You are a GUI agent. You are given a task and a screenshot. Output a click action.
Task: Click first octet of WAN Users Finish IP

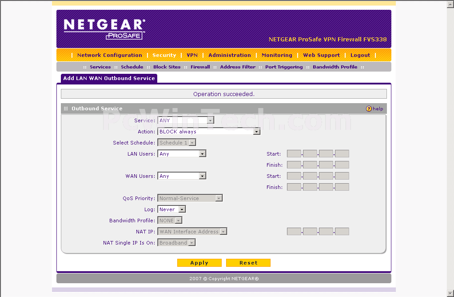tap(294, 187)
